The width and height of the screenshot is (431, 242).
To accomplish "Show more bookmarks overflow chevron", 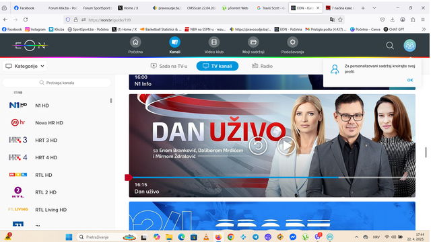I will (424, 30).
